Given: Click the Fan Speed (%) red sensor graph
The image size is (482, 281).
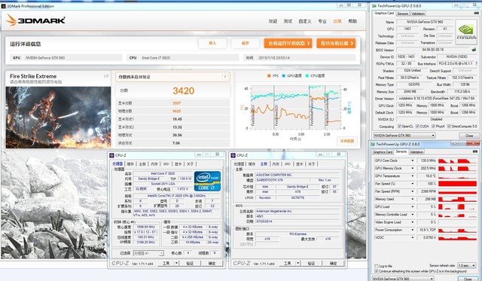Looking at the screenshot, I should [x=457, y=184].
